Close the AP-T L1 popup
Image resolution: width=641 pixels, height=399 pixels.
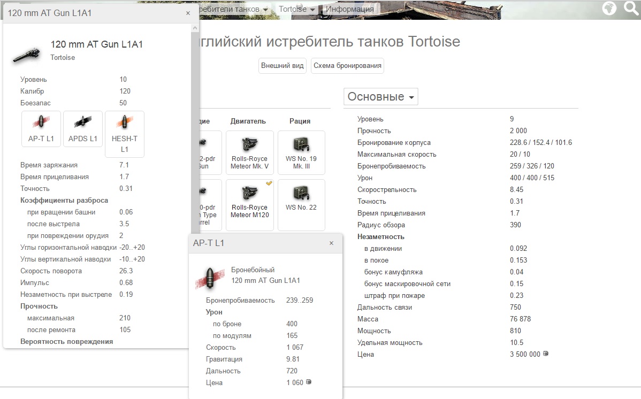coord(332,243)
